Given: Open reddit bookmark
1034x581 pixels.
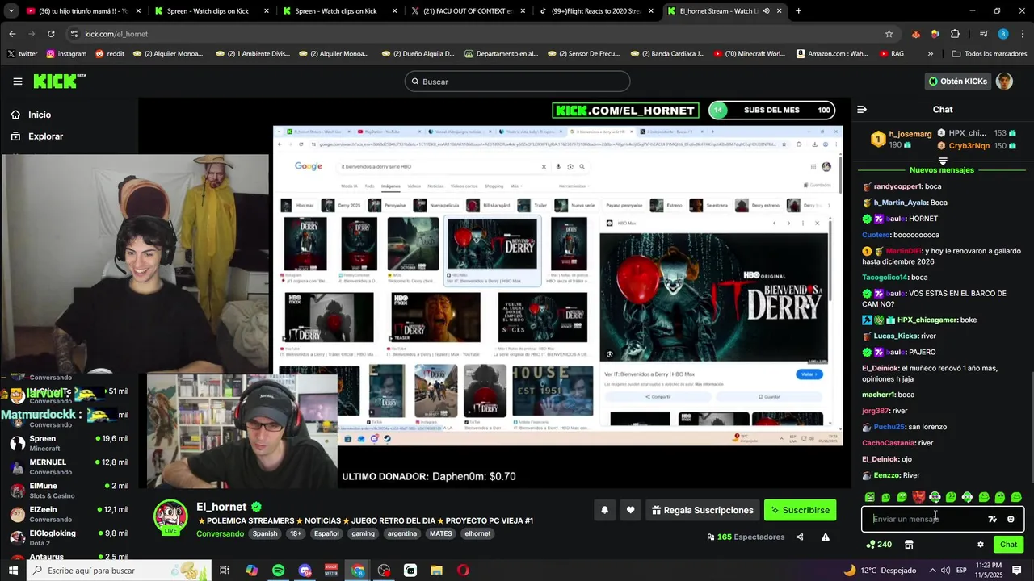Looking at the screenshot, I should [110, 54].
